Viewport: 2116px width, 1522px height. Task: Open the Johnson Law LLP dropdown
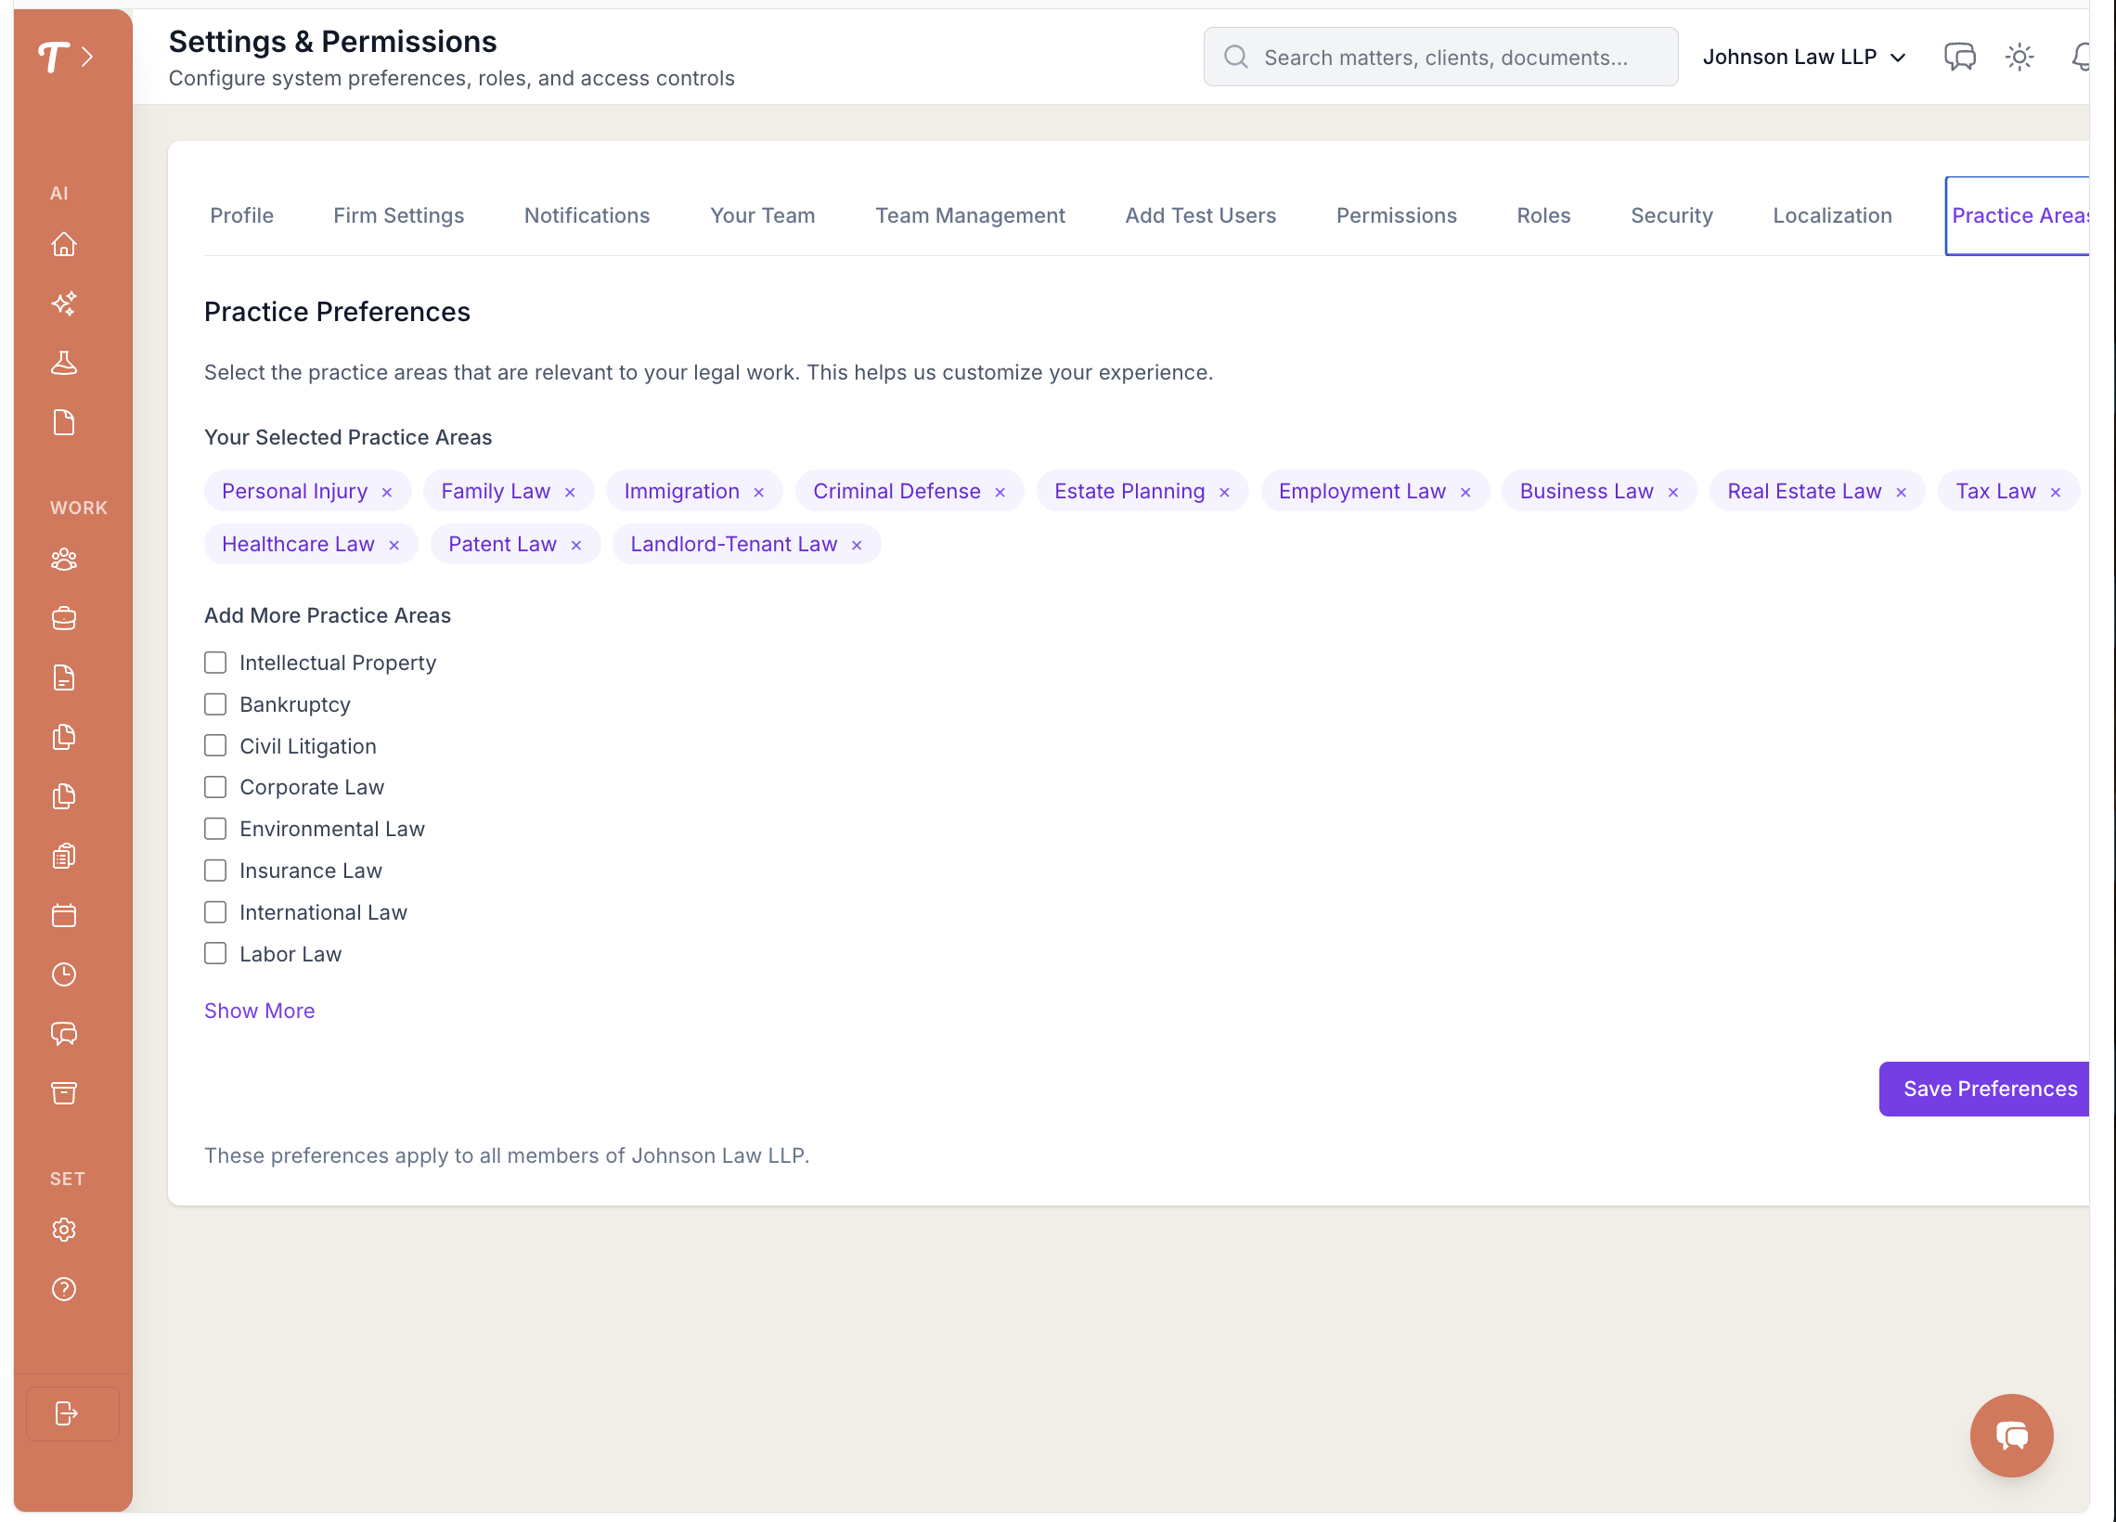(x=1802, y=57)
